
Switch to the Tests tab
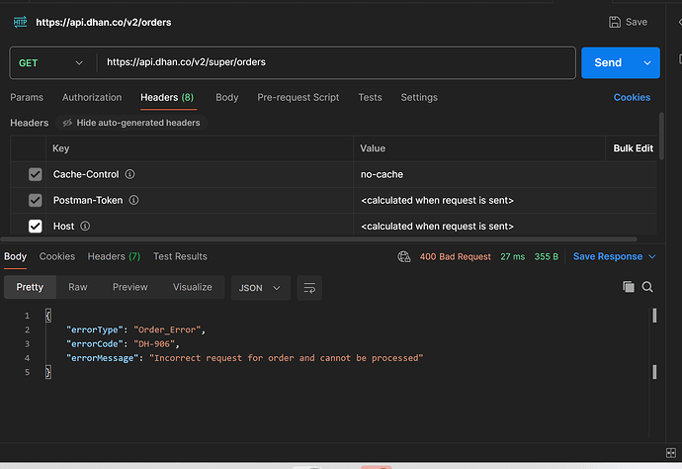[370, 97]
